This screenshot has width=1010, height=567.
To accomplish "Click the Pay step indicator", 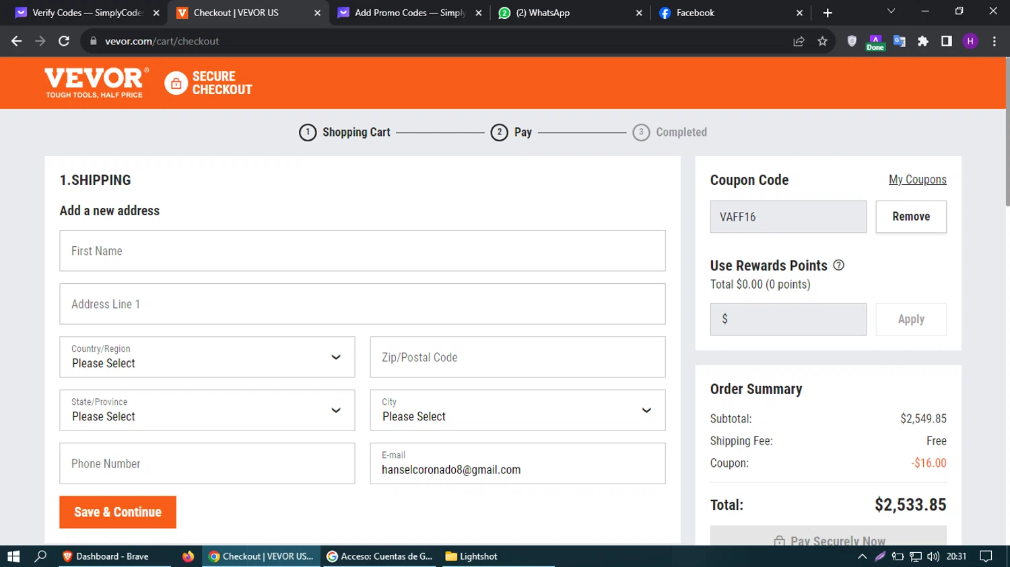I will click(512, 133).
